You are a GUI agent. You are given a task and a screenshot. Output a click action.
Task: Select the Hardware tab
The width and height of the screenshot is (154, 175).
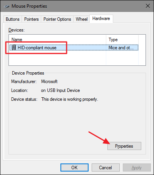tap(101, 18)
